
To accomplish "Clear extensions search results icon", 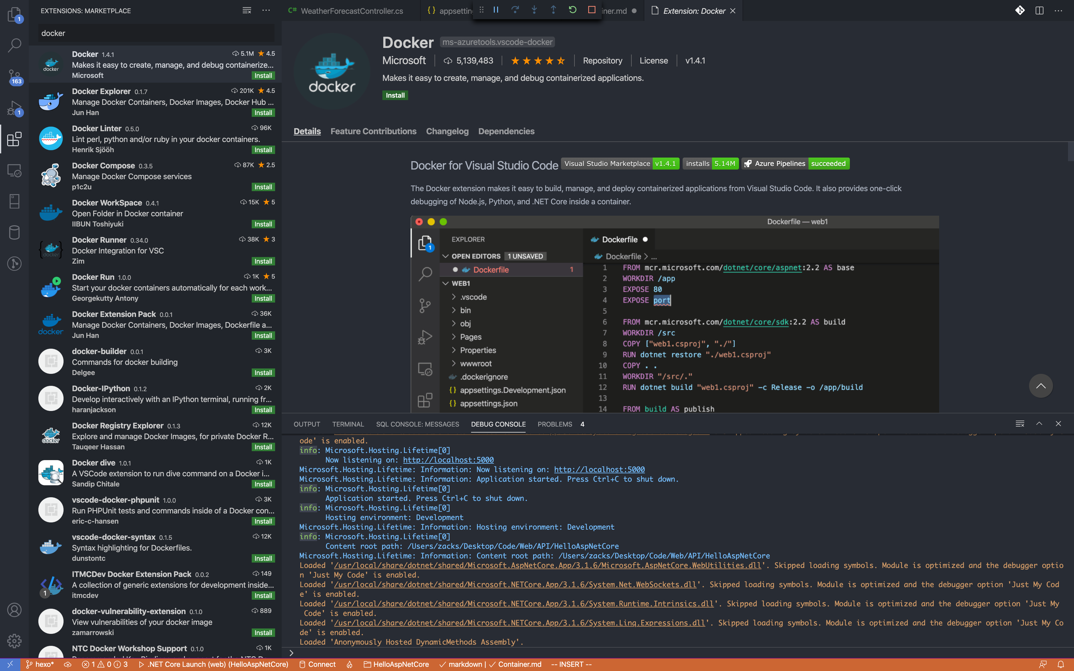I will [x=247, y=11].
